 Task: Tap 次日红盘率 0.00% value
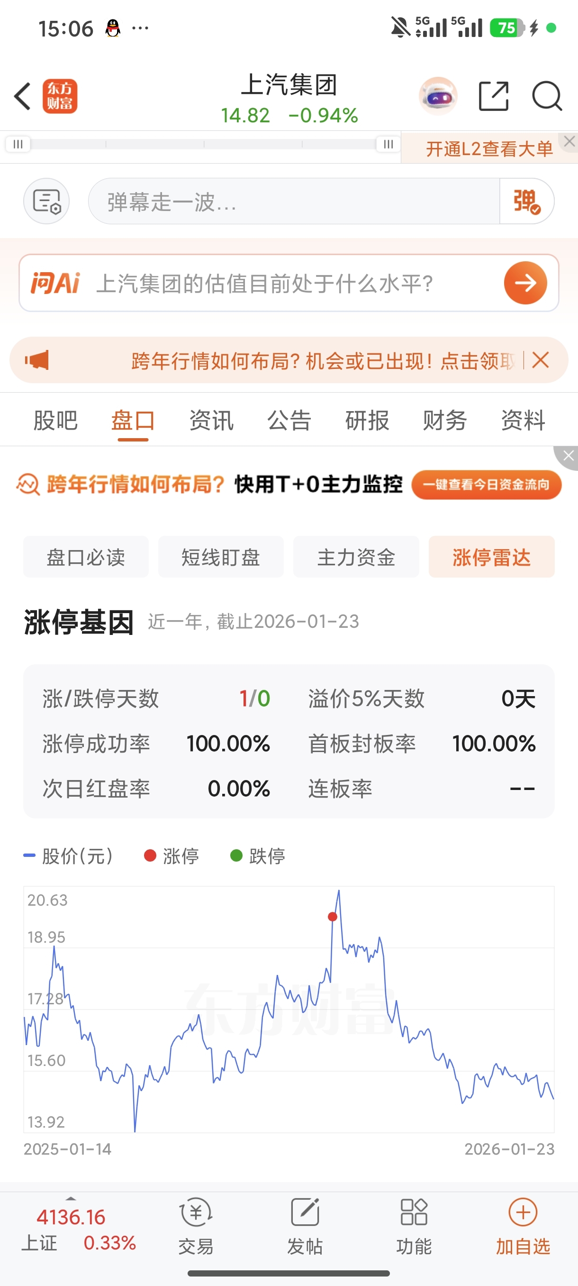tap(239, 788)
